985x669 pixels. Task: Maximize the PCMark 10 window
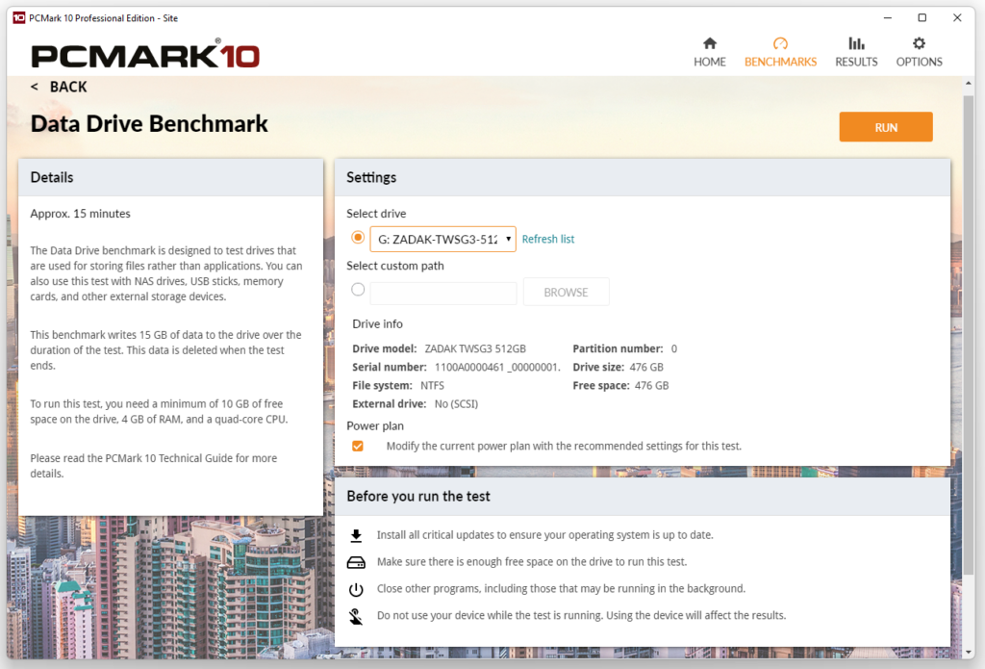[922, 17]
